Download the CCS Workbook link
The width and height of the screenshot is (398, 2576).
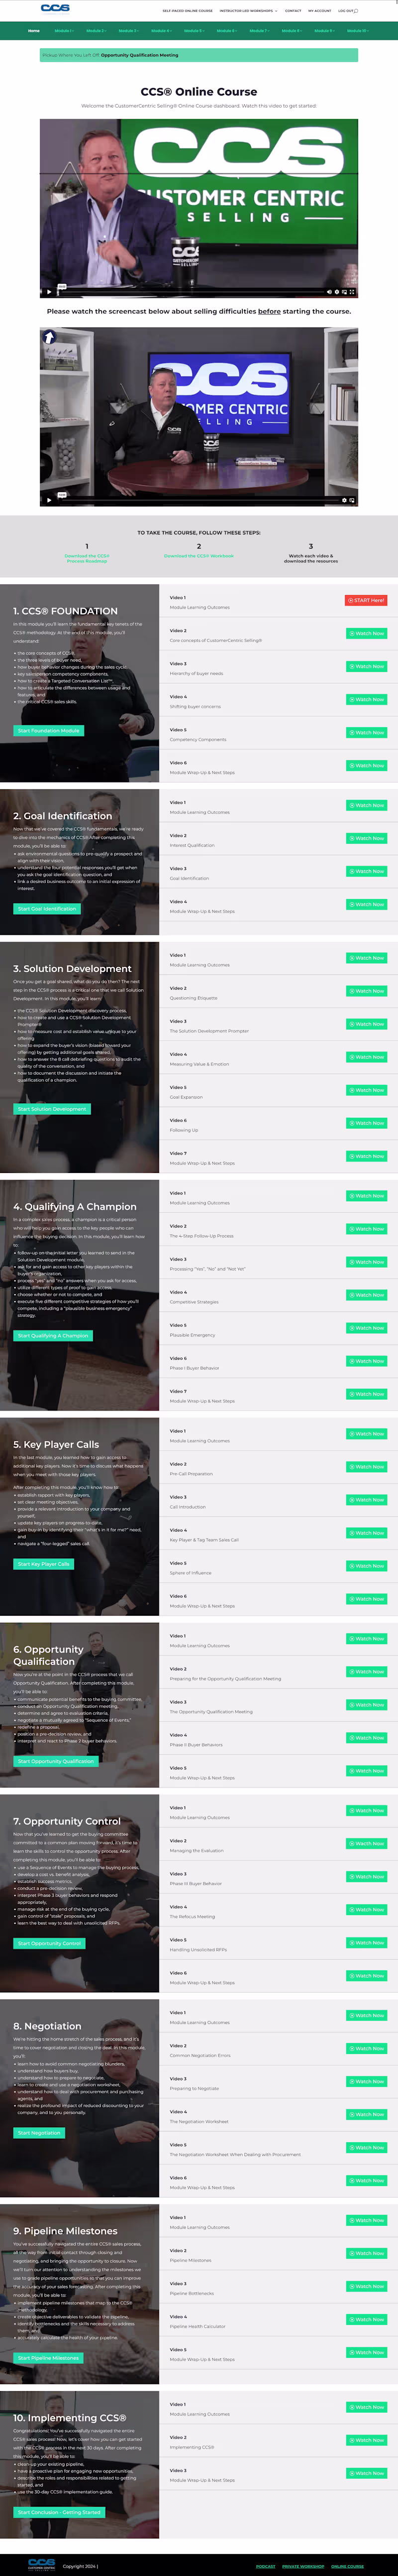[199, 556]
